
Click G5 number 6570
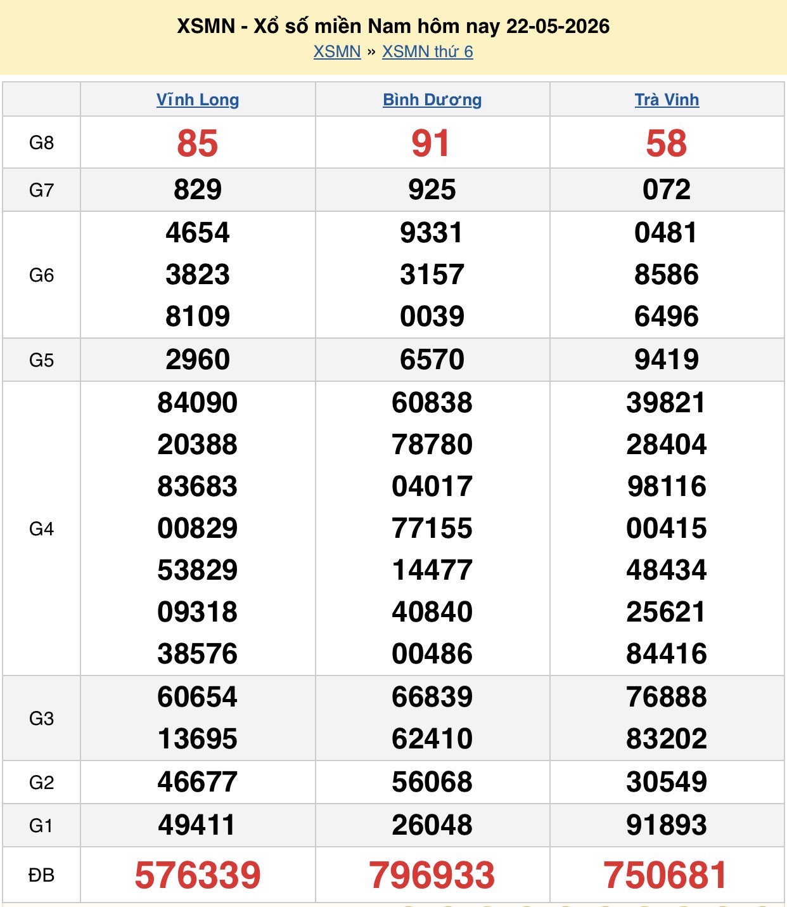click(432, 360)
